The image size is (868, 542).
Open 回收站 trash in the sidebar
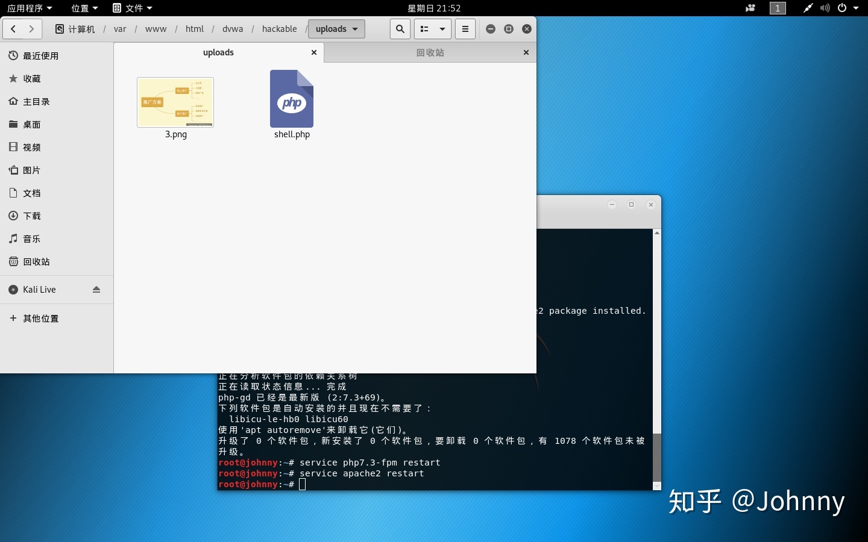point(57,262)
